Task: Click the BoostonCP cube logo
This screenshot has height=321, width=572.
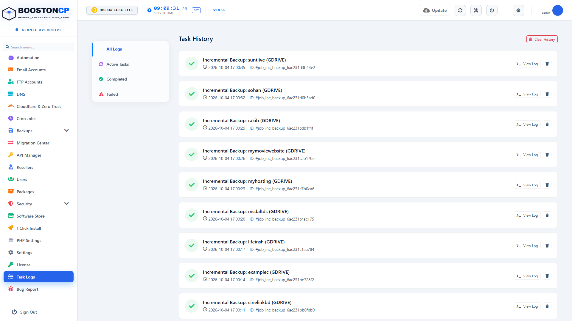Action: coord(9,14)
